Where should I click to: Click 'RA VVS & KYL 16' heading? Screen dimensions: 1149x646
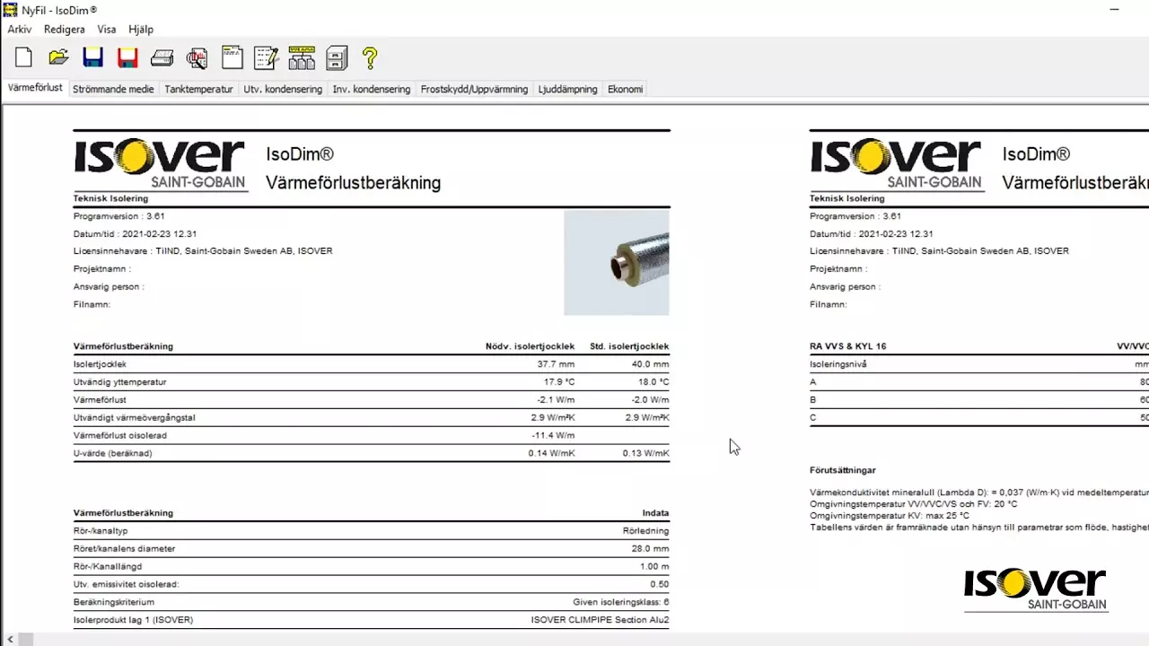(x=848, y=346)
